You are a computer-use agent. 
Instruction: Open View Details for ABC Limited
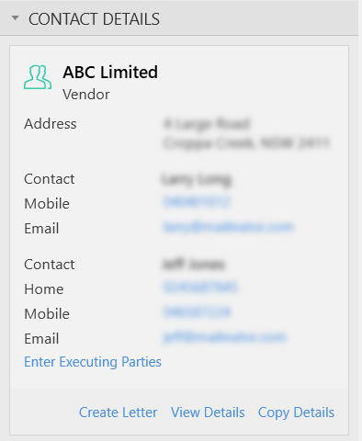(x=208, y=413)
